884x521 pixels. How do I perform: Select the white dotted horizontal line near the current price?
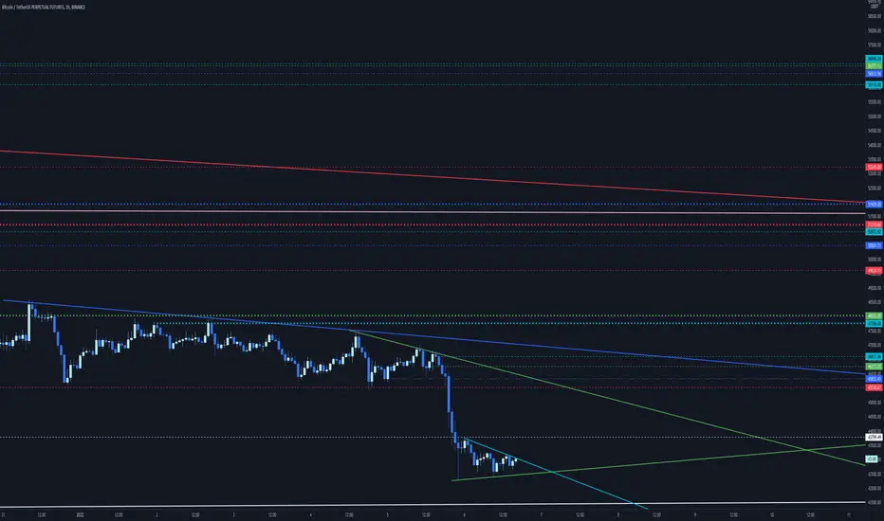[x=433, y=437]
